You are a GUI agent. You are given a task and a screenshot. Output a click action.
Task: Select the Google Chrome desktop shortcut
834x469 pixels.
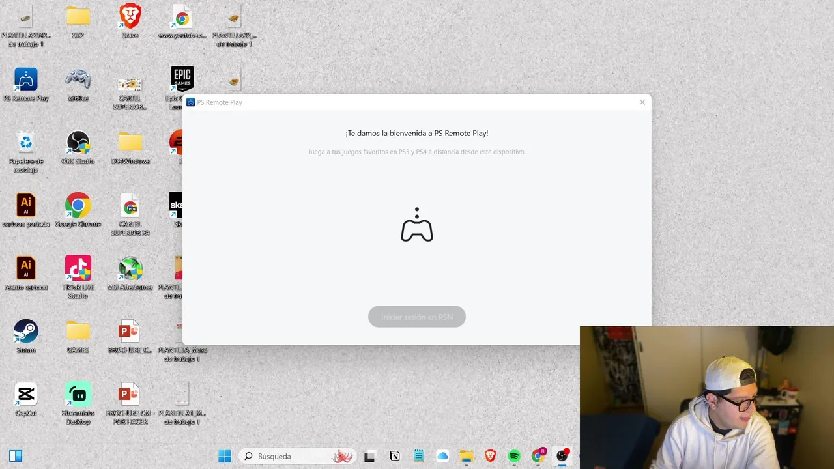click(x=78, y=210)
